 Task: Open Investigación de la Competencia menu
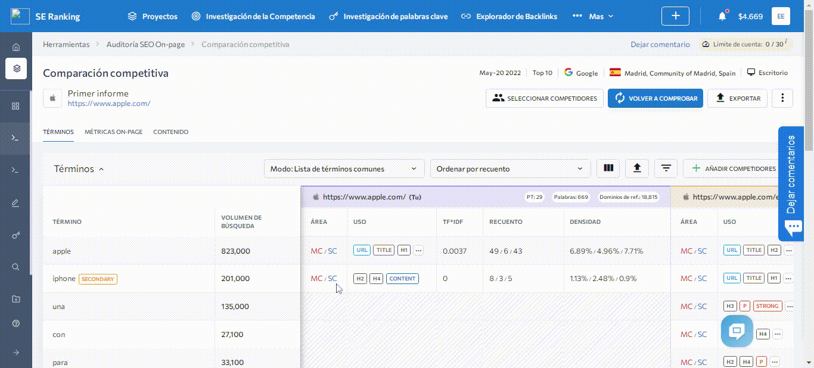pos(253,16)
